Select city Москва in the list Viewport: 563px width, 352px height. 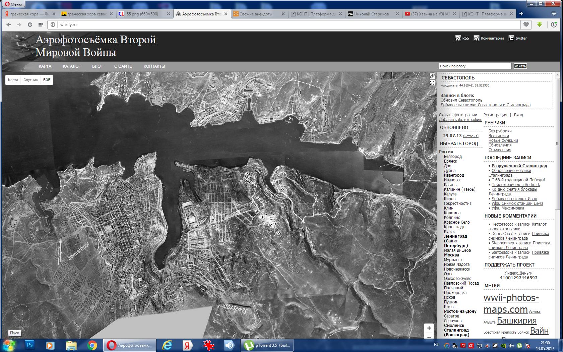tap(451, 255)
